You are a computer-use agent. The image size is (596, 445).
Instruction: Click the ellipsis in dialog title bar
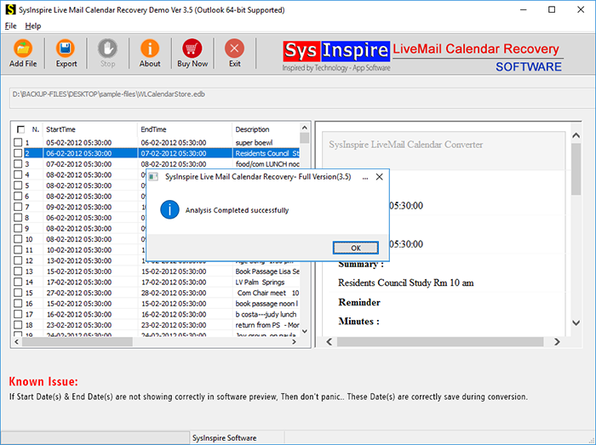coord(365,177)
